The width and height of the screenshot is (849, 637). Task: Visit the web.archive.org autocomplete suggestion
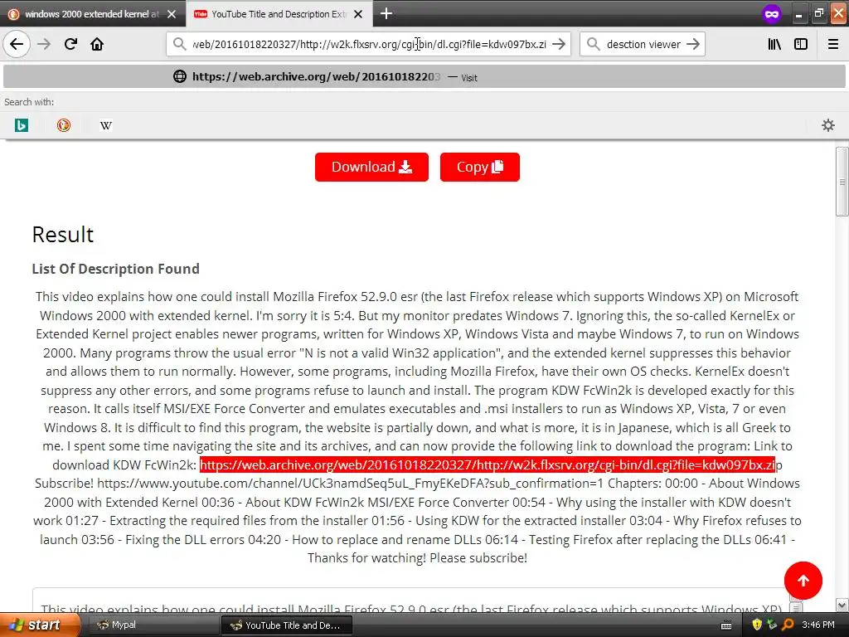[x=424, y=77]
